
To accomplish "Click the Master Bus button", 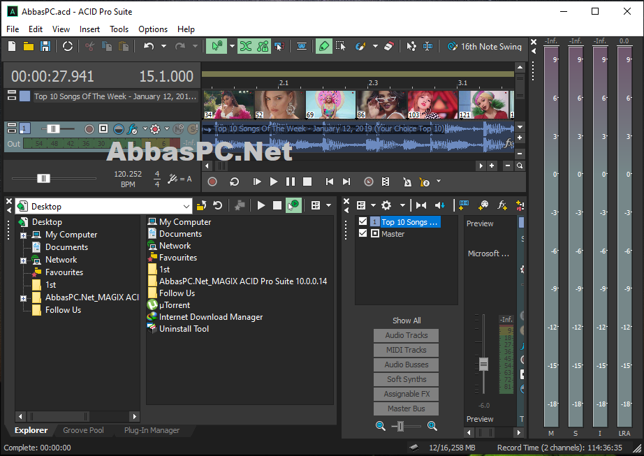I will click(x=407, y=409).
